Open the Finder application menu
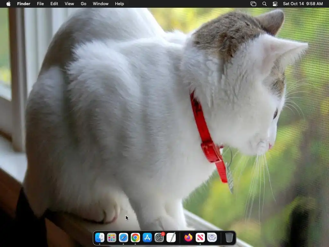 [x=23, y=4]
